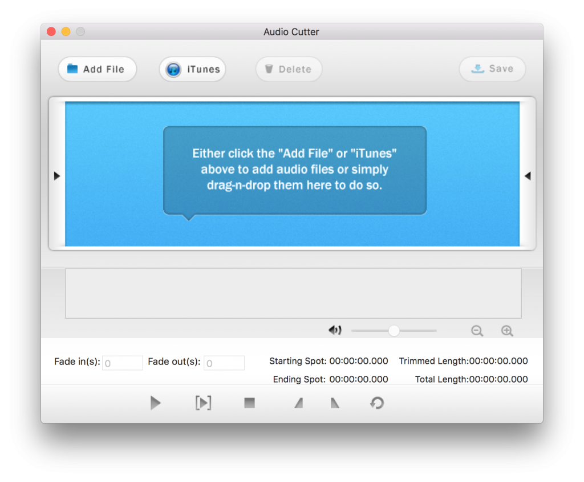Click the Delete button
This screenshot has height=482, width=584.
pos(289,69)
